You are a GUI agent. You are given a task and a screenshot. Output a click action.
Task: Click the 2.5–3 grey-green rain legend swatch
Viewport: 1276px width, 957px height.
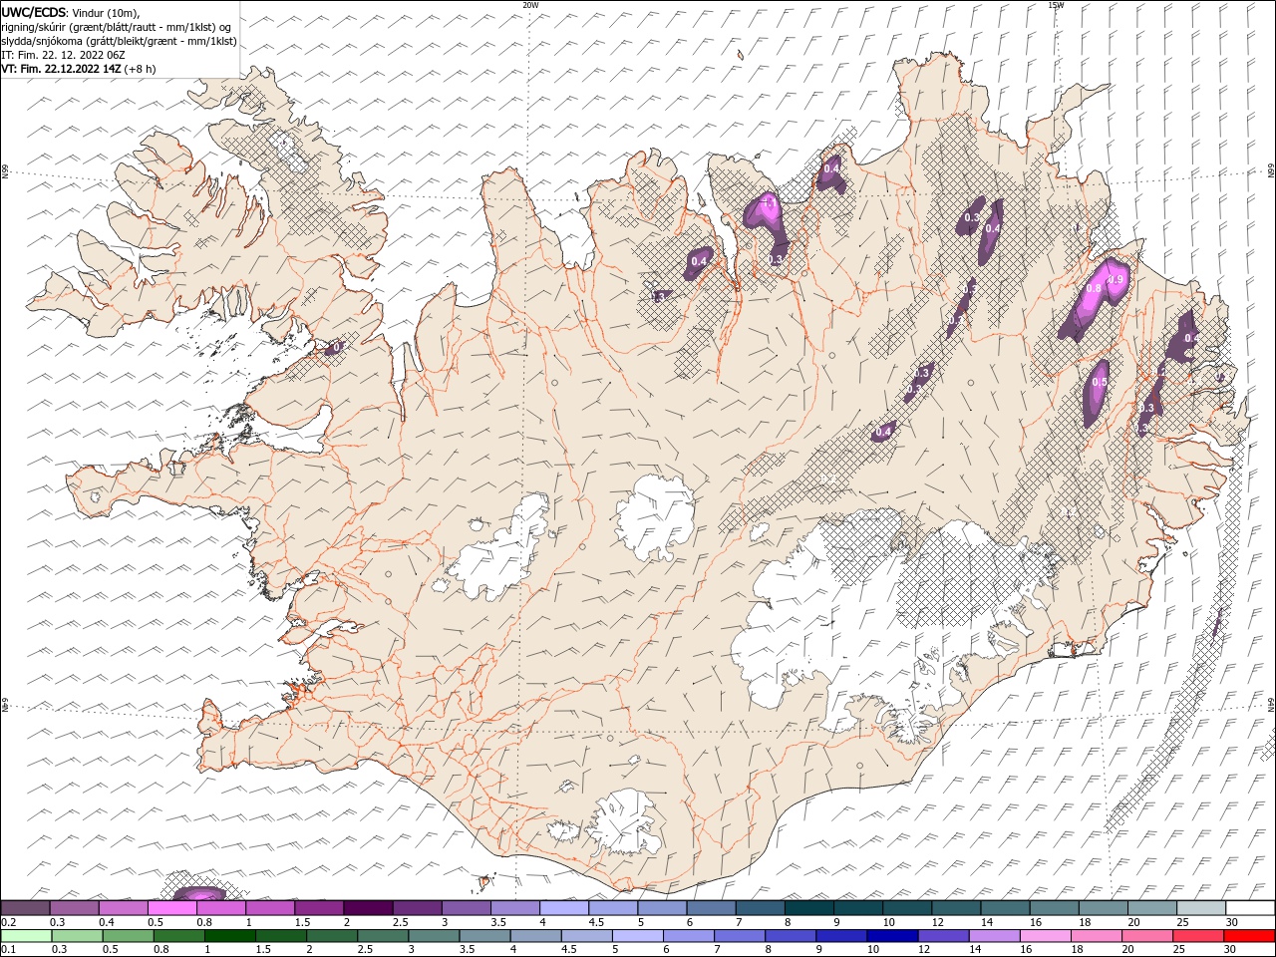(x=383, y=936)
